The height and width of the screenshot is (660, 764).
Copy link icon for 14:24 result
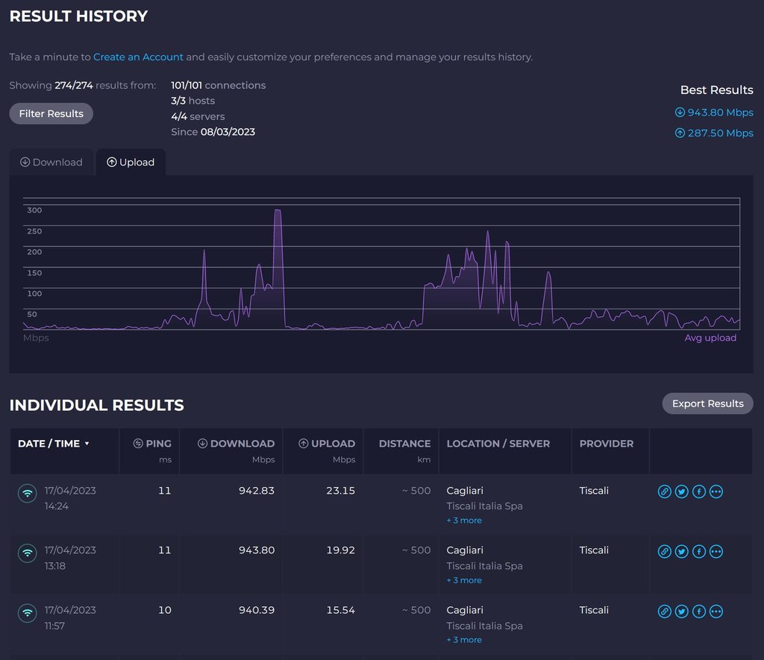664,491
